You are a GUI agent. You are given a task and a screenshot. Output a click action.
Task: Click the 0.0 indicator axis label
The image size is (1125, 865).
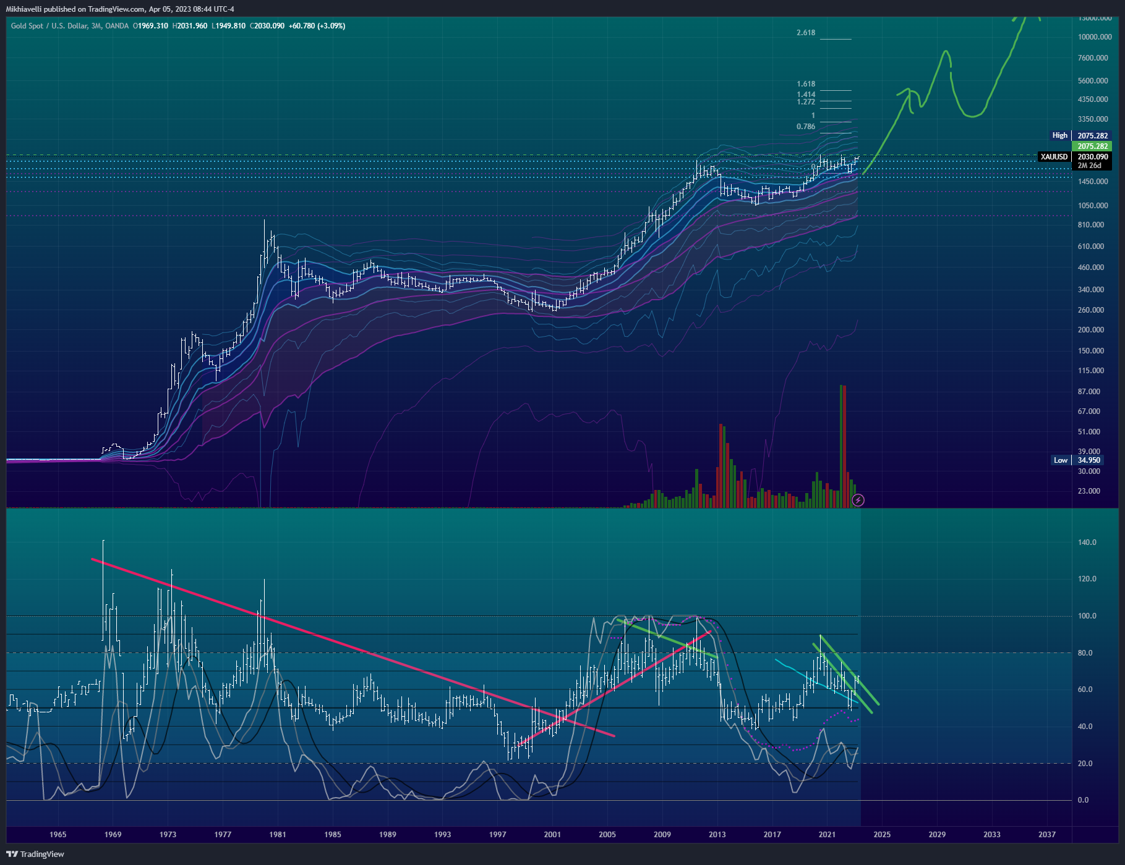point(1083,800)
